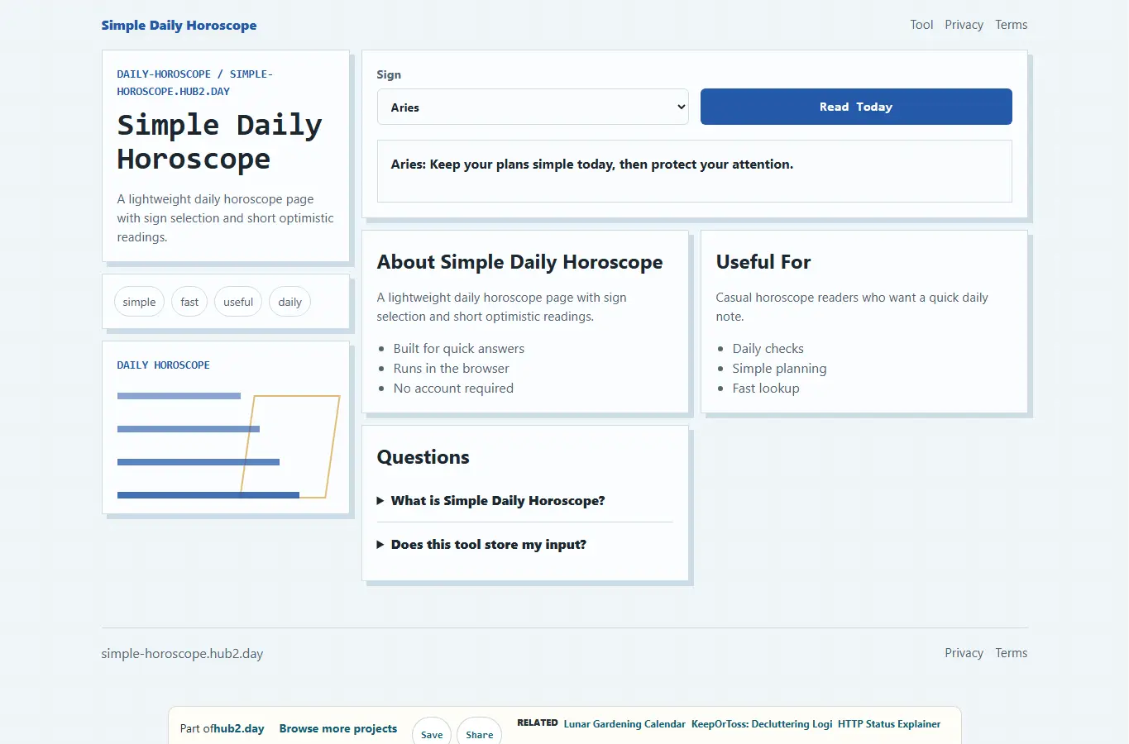Click the Daily Horoscope bar chart illustration
Image resolution: width=1129 pixels, height=744 pixels.
228,446
